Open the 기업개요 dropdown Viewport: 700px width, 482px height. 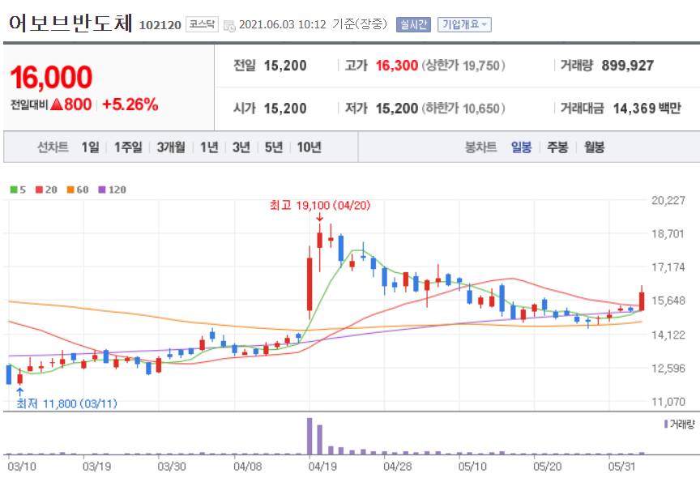pyautogui.click(x=464, y=24)
